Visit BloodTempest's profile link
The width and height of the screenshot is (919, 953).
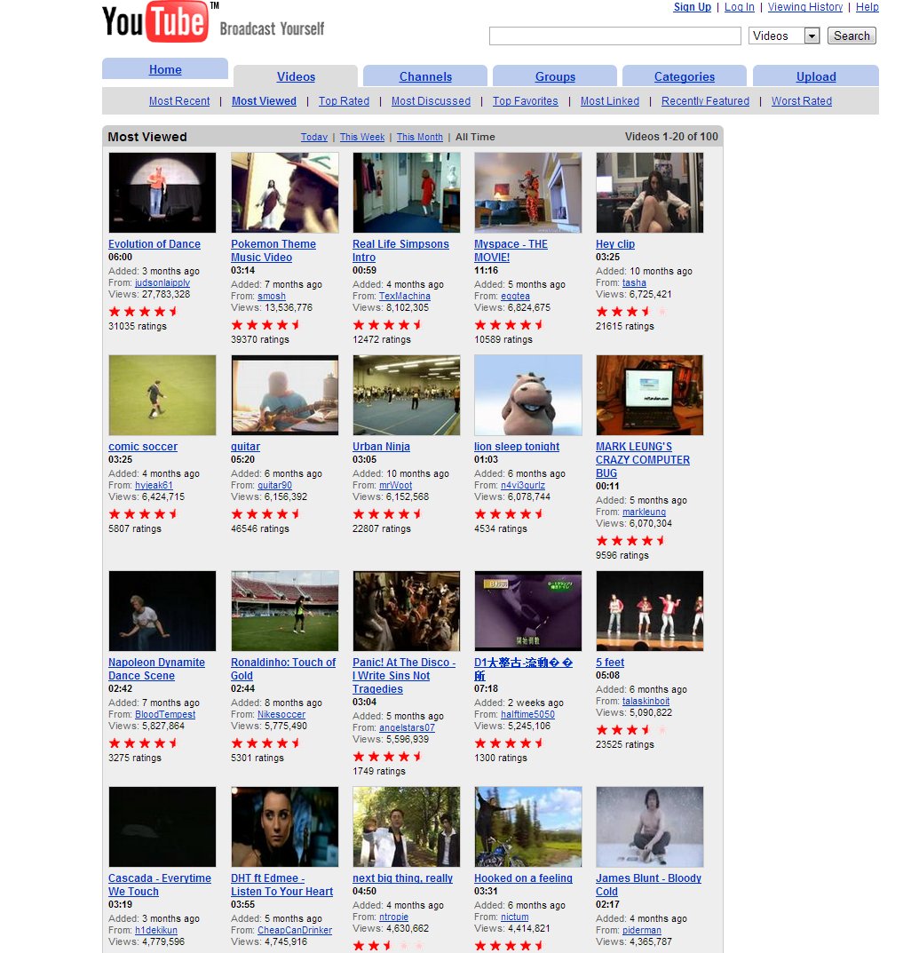tap(165, 714)
